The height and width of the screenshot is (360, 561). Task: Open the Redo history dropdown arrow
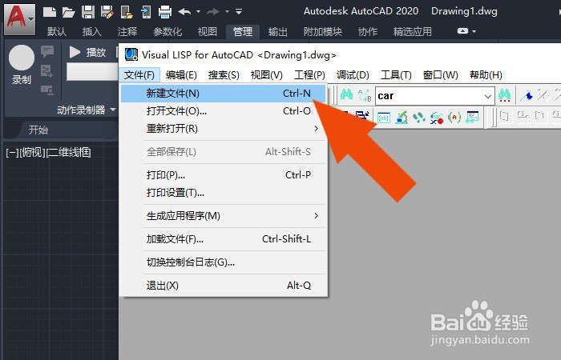pos(227,12)
